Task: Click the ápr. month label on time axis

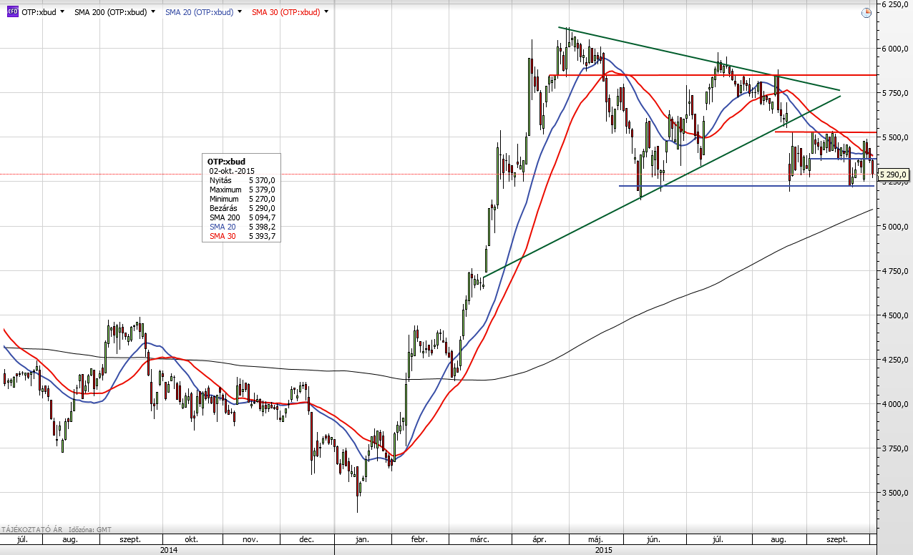Action: tap(539, 539)
